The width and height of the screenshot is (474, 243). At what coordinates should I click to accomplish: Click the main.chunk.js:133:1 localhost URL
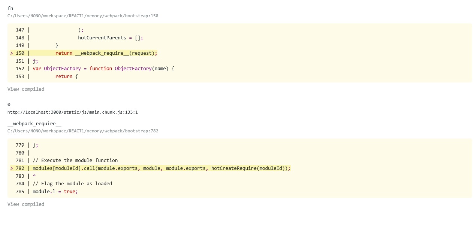73,112
